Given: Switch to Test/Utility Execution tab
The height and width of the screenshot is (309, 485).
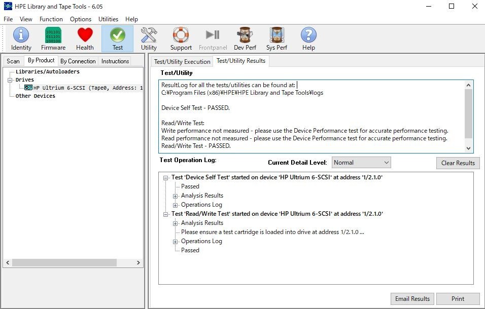Looking at the screenshot, I should point(182,61).
